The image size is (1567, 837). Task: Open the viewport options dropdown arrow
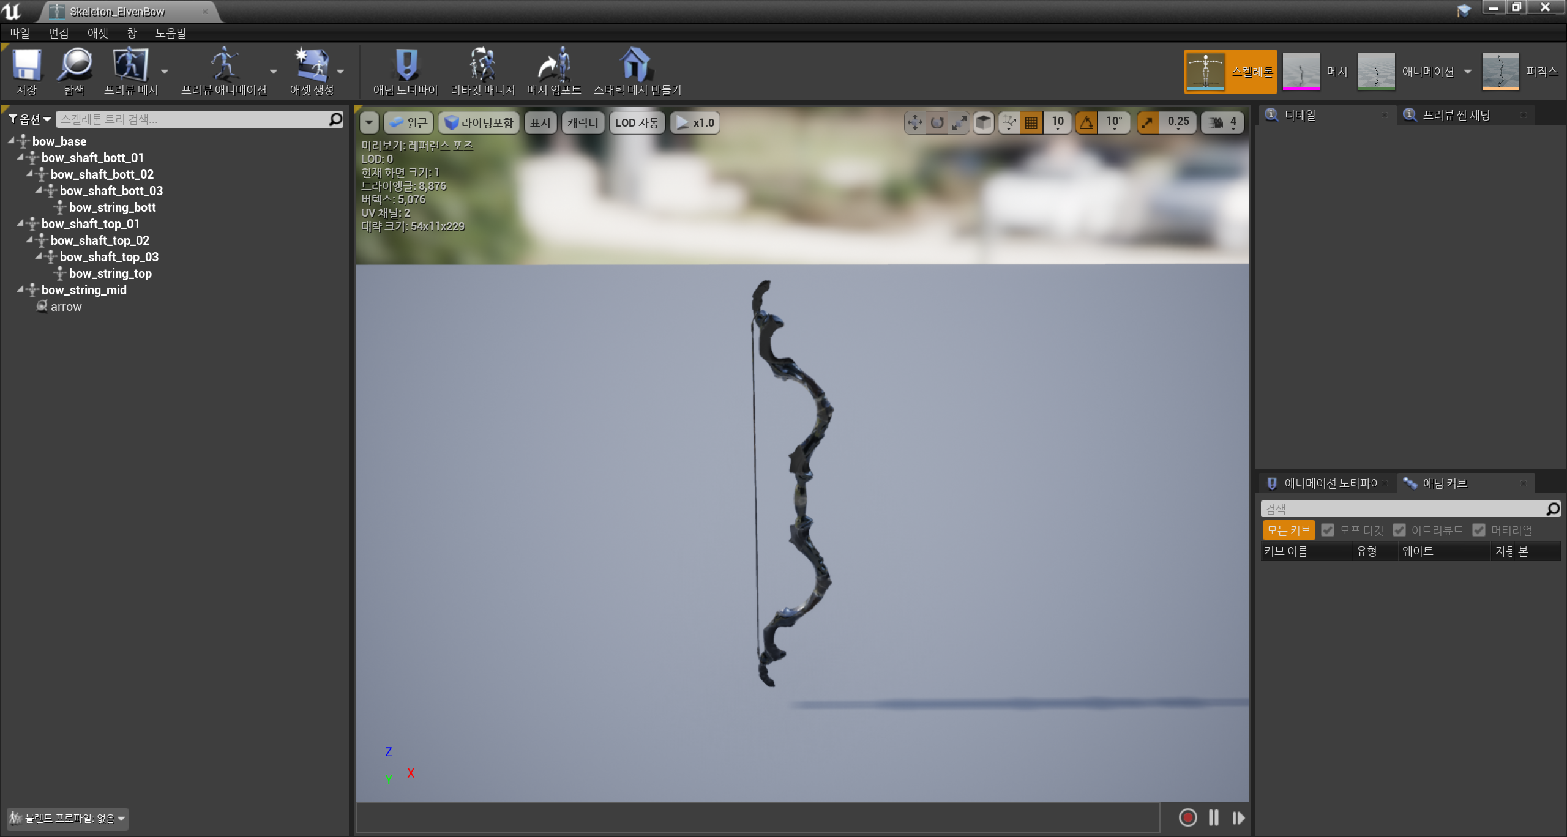point(369,123)
